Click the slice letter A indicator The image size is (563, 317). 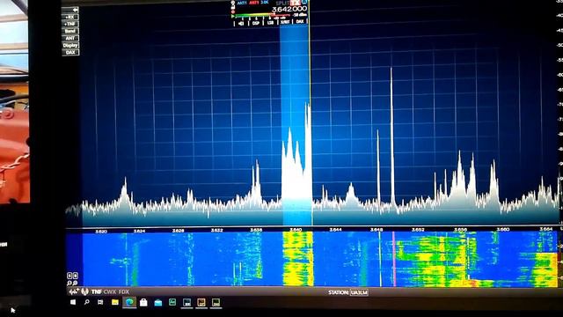tap(304, 2)
